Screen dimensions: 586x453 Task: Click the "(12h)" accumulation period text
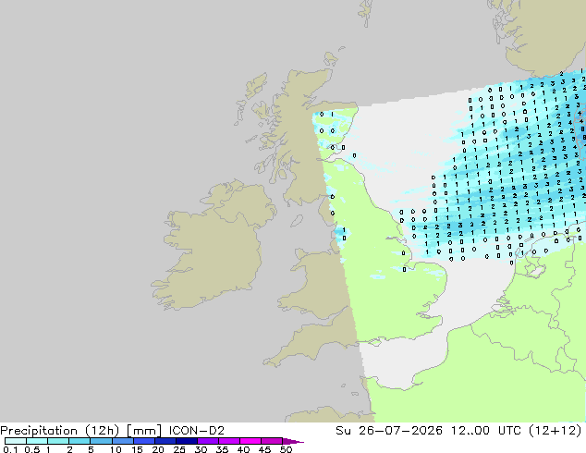click(102, 431)
